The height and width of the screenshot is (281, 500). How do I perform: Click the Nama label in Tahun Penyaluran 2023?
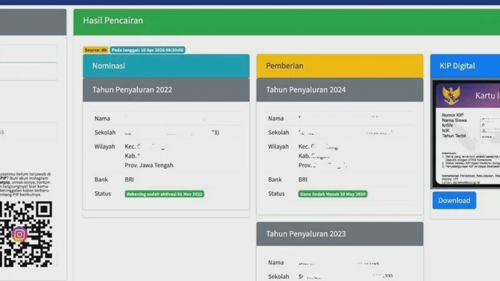[276, 262]
